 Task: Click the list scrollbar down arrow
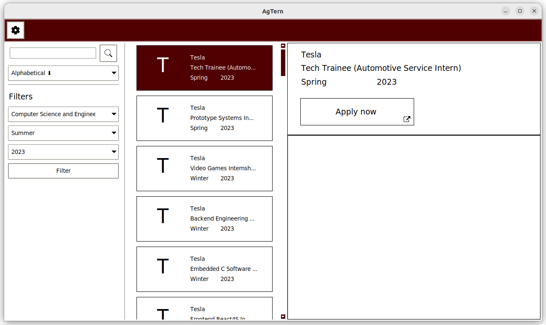point(283,317)
